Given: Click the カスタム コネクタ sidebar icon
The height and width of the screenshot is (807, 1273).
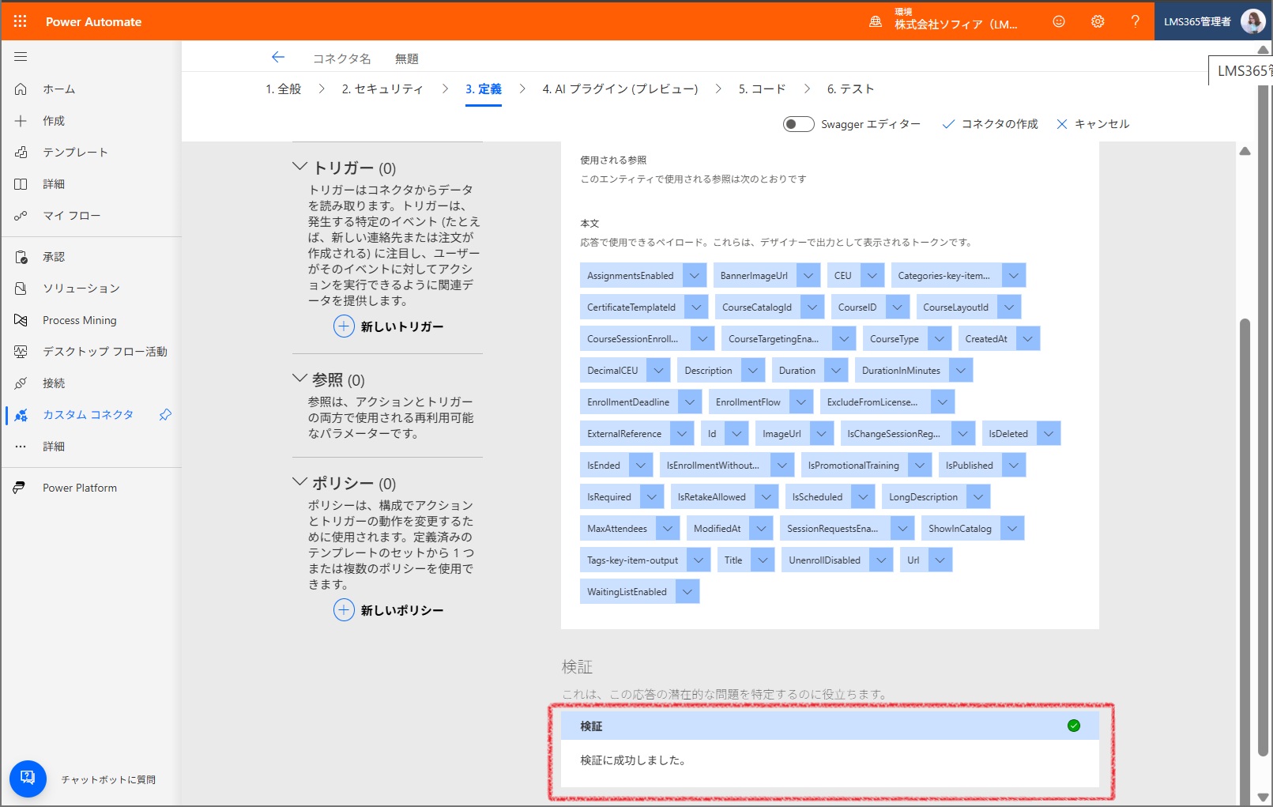Looking at the screenshot, I should point(21,415).
